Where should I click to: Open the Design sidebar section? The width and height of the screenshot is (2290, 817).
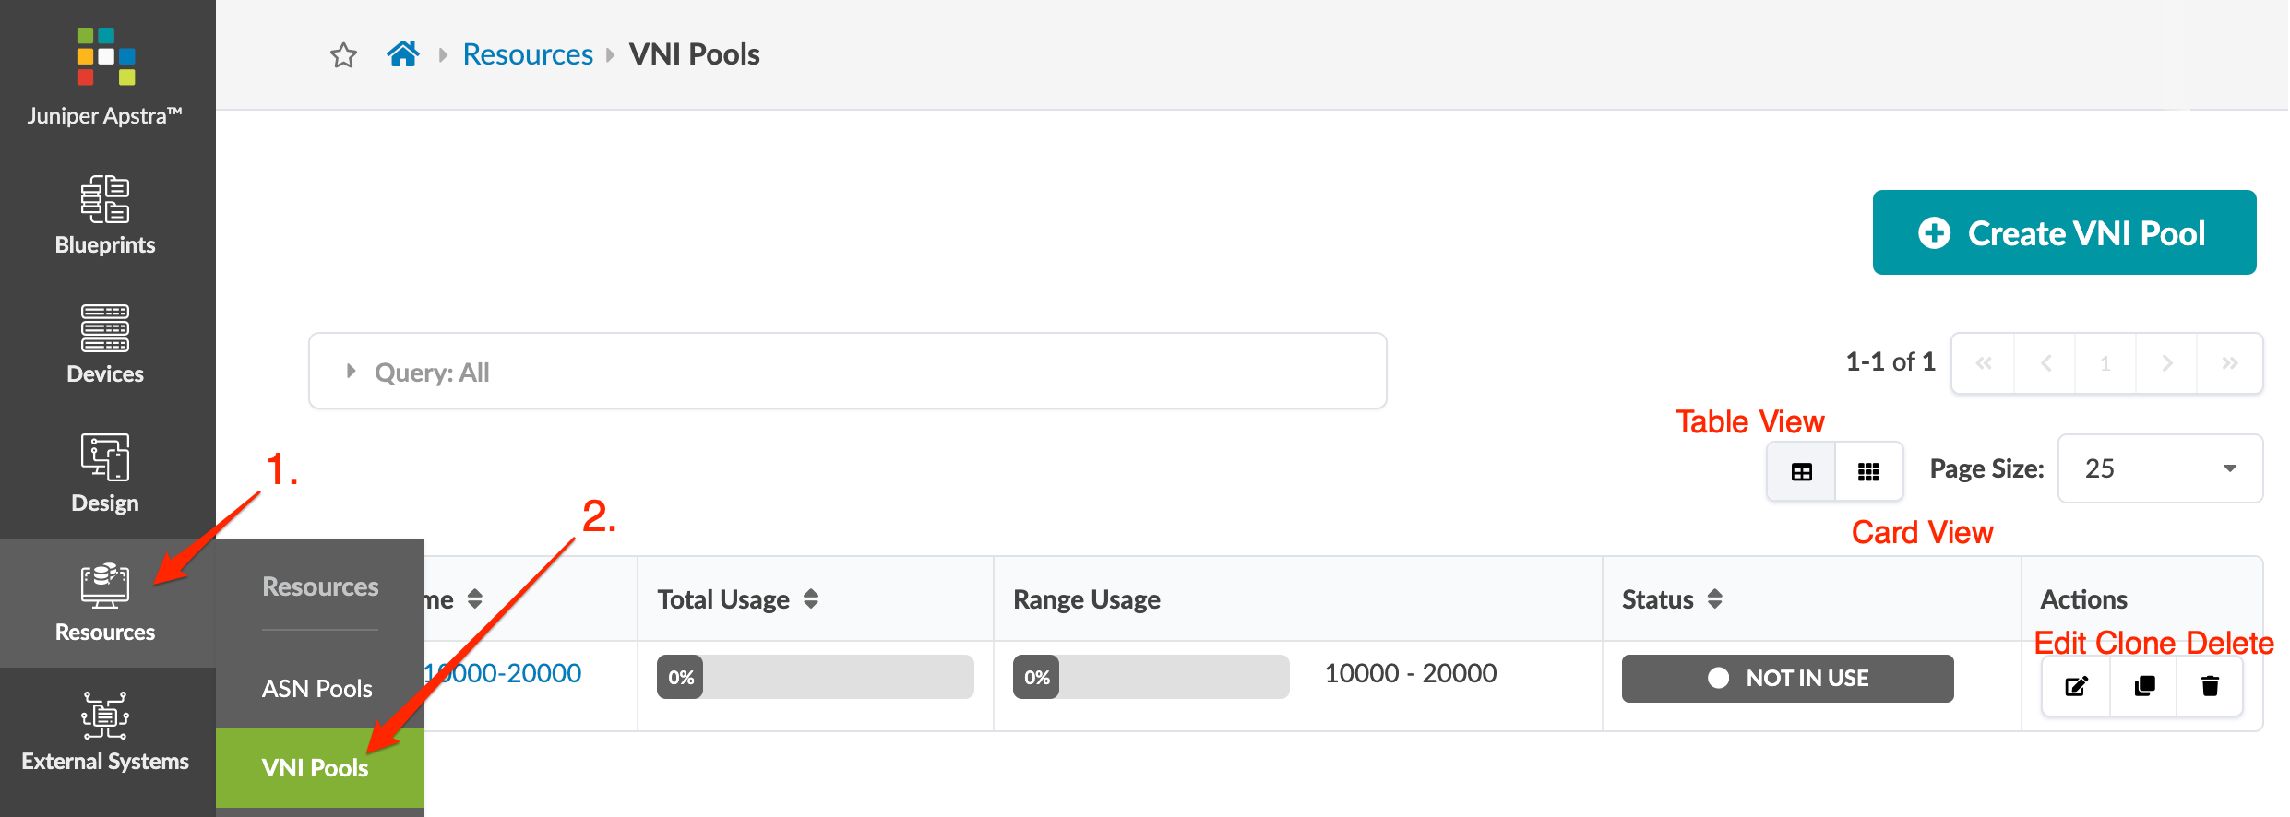point(105,474)
